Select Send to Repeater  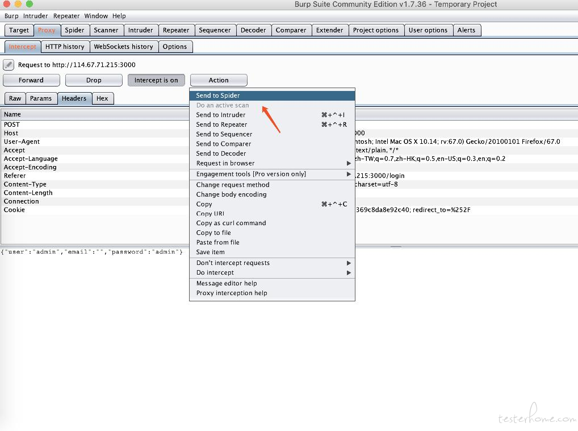pyautogui.click(x=272, y=125)
